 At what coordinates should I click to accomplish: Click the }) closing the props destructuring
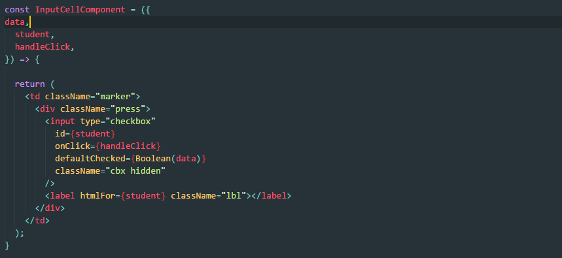(x=10, y=59)
